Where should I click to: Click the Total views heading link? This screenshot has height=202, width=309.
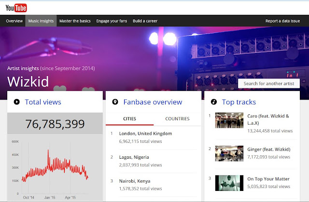pos(43,102)
